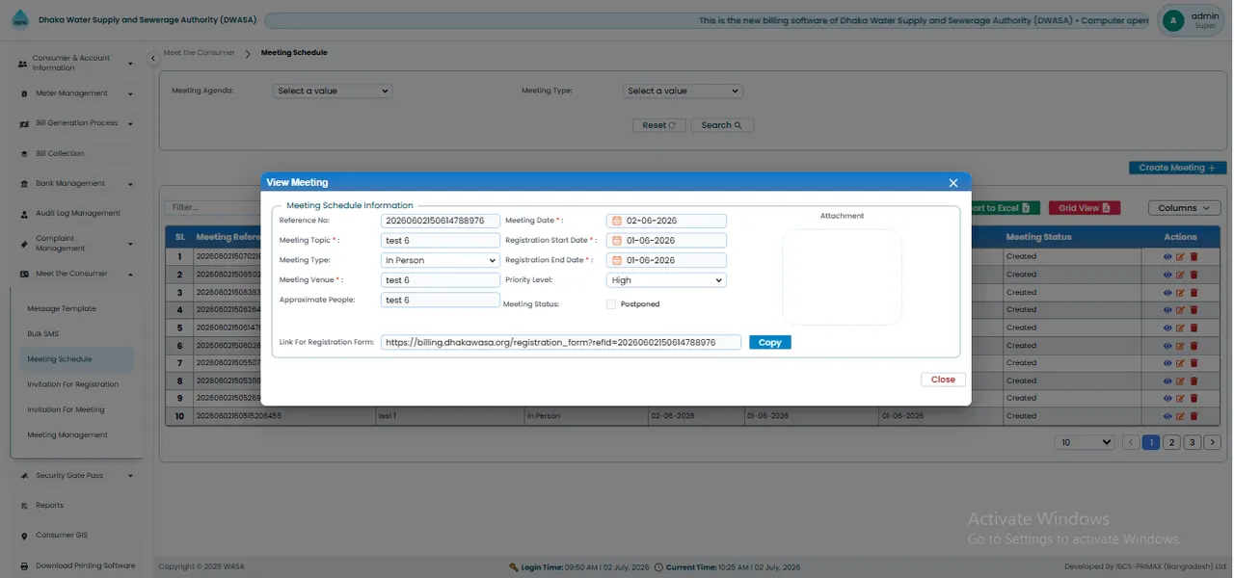This screenshot has width=1234, height=578.
Task: Expand the Bill Generation Process menu
Action: point(77,123)
